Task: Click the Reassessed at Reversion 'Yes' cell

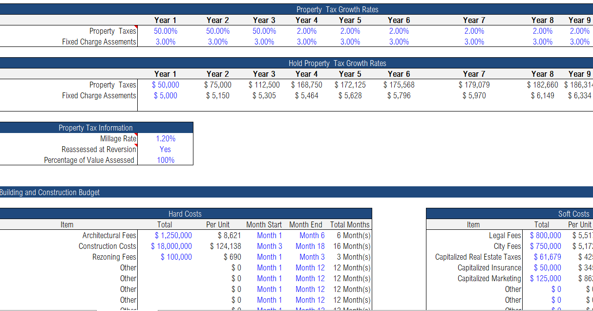Action: pyautogui.click(x=165, y=149)
